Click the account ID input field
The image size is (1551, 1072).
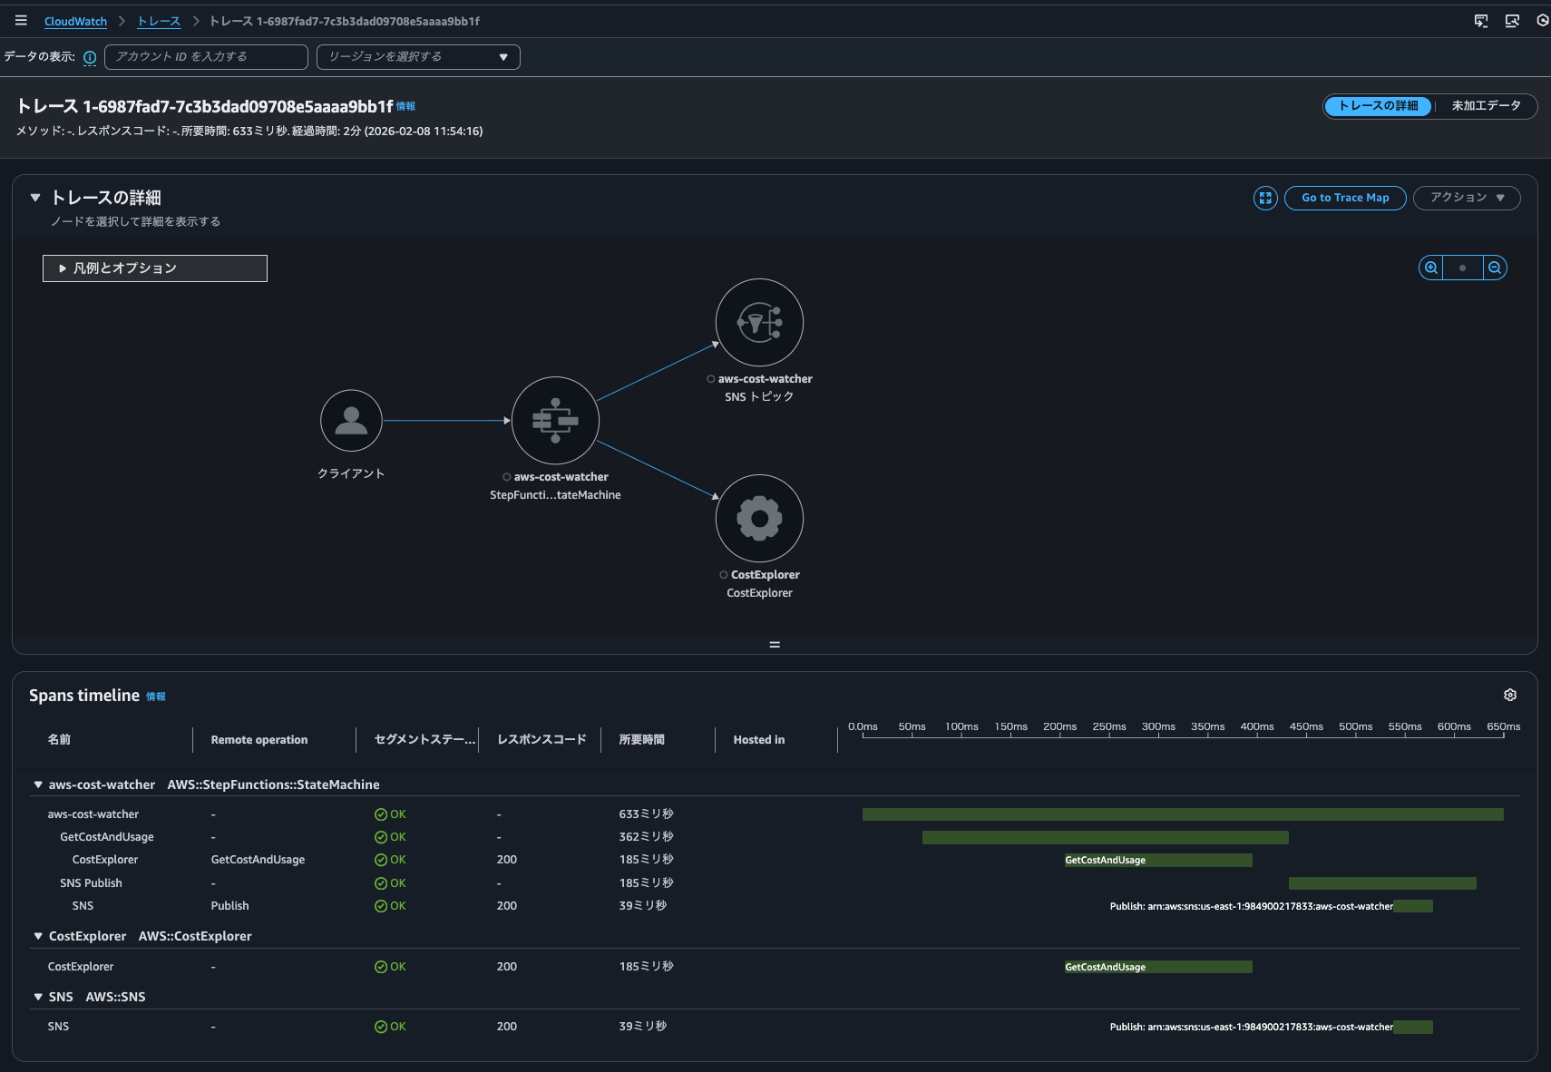(x=206, y=57)
